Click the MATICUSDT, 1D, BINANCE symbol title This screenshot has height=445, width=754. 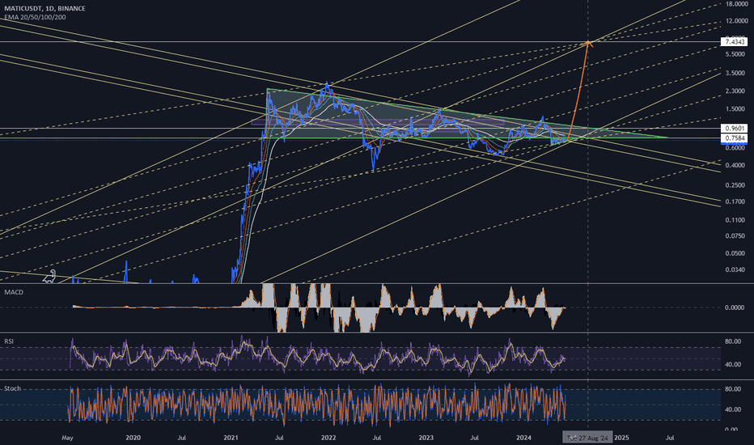coord(44,8)
